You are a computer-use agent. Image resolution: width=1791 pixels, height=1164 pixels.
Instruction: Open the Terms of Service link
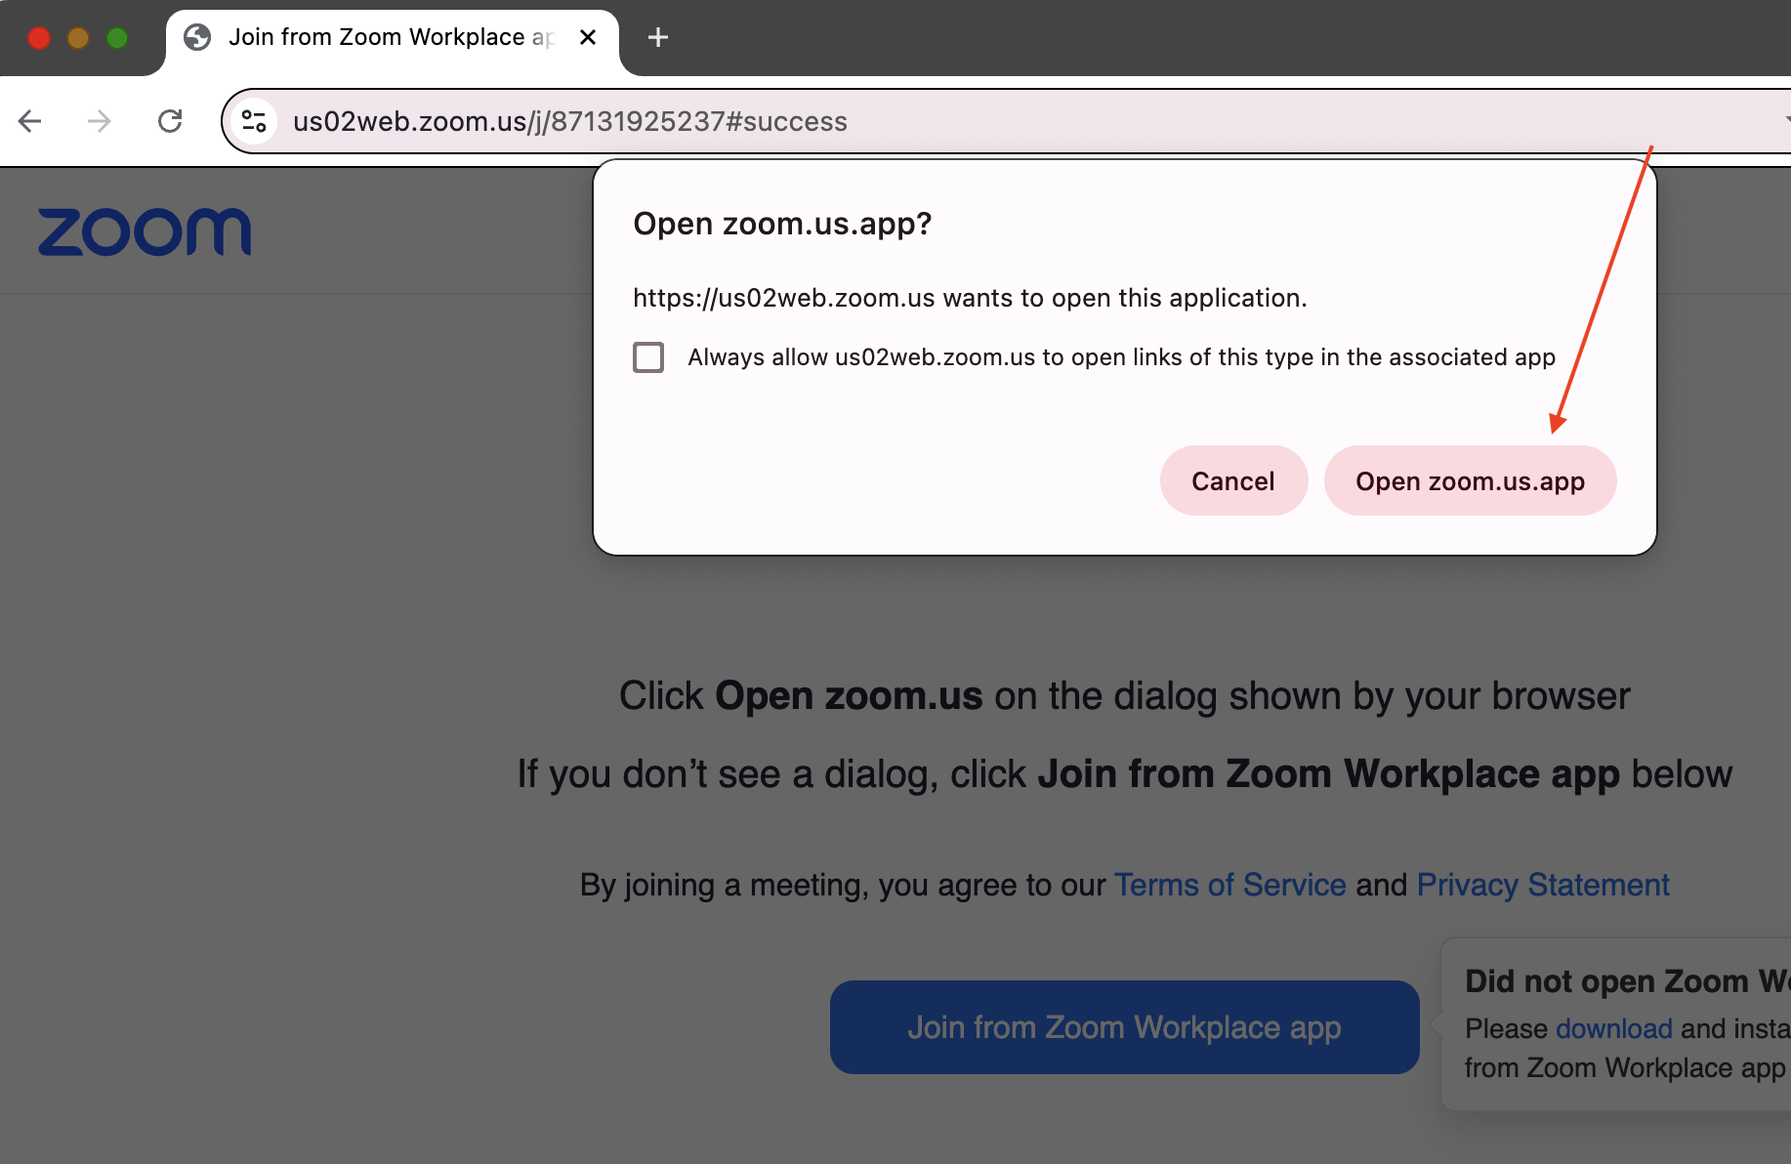[1229, 885]
